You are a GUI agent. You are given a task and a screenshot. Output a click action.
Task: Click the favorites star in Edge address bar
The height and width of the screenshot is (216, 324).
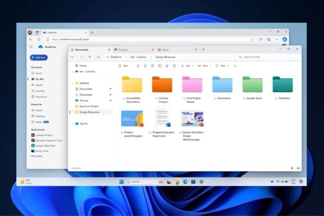point(252,39)
